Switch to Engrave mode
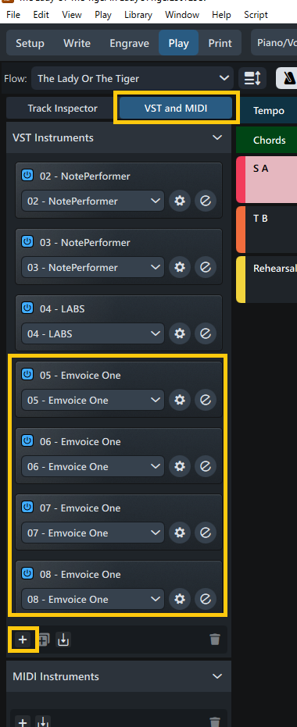The height and width of the screenshot is (727, 297). [128, 43]
